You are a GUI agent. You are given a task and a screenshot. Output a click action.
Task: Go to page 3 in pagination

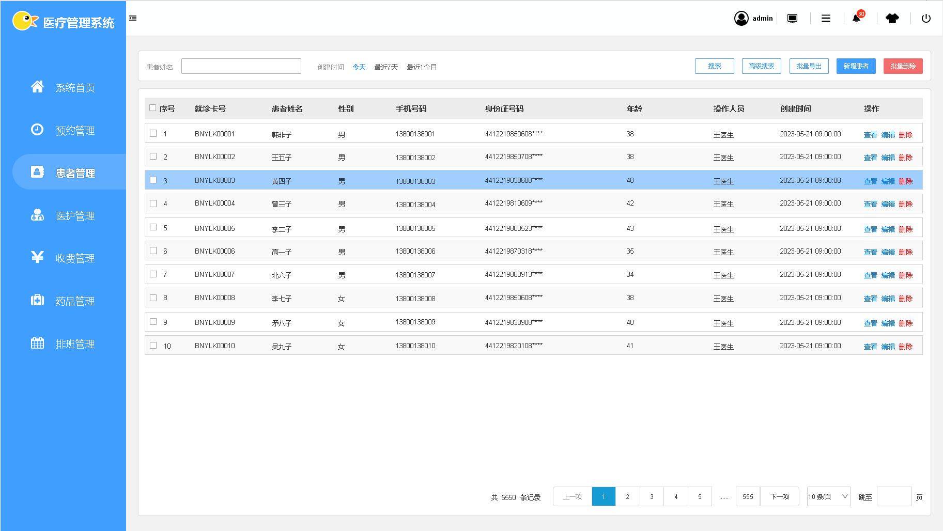[652, 496]
